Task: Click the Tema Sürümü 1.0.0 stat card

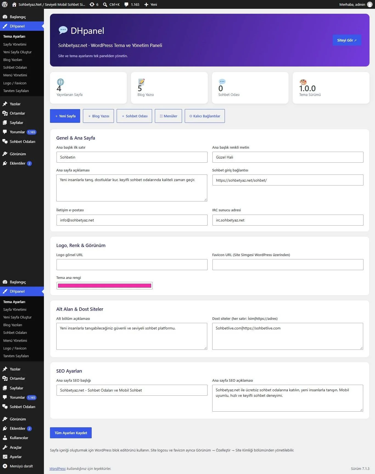Action: coord(331,88)
